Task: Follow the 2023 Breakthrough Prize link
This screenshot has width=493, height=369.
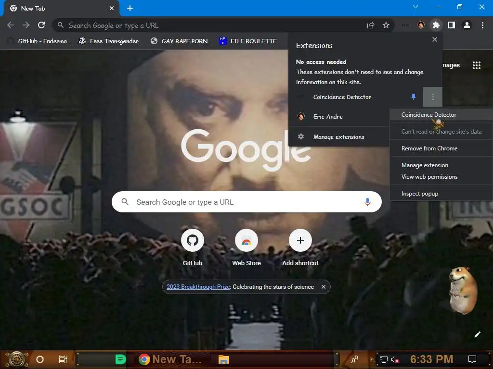Action: coord(198,287)
